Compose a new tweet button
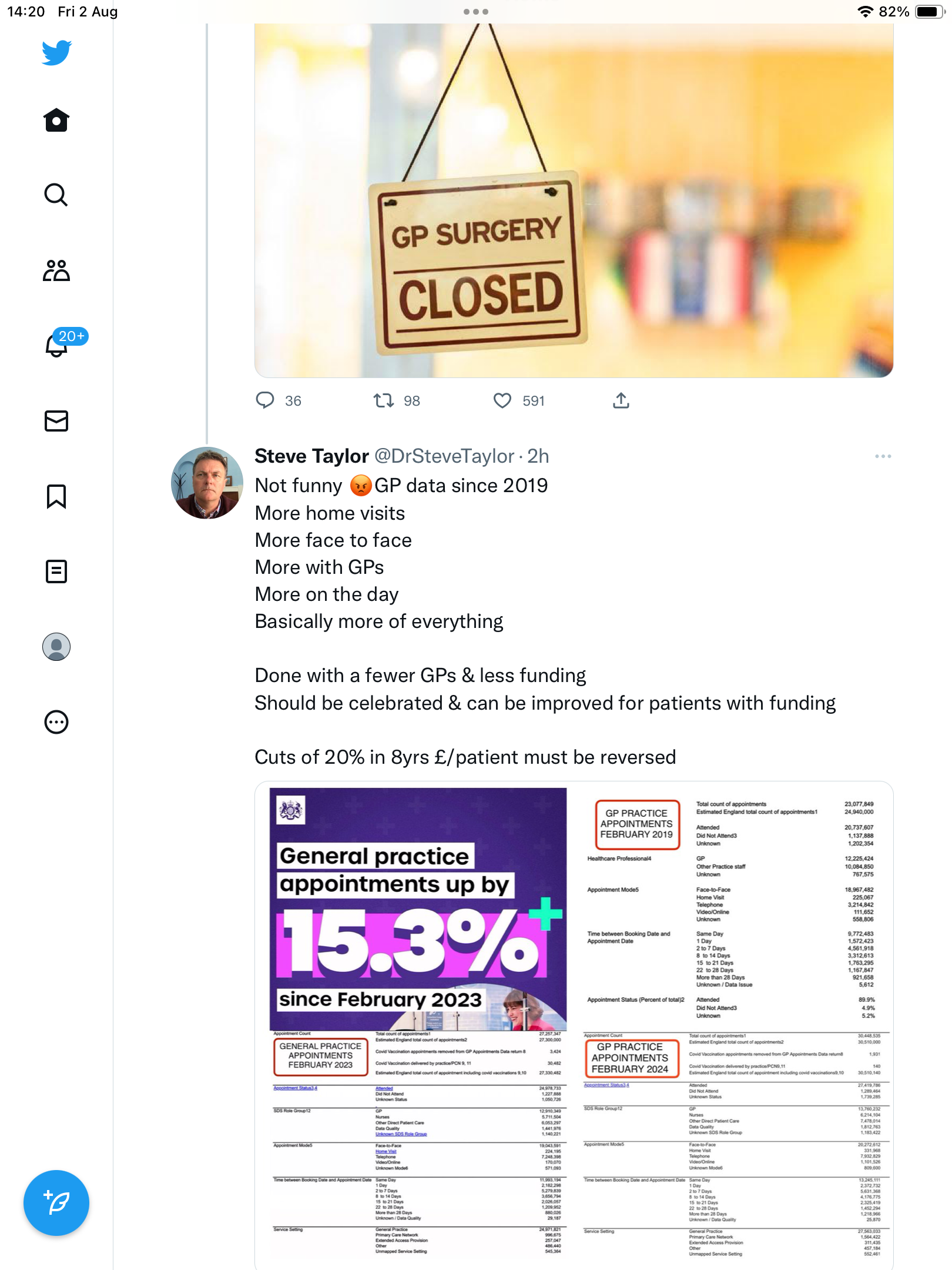Screen dimensions: 952x1270 point(56,1203)
